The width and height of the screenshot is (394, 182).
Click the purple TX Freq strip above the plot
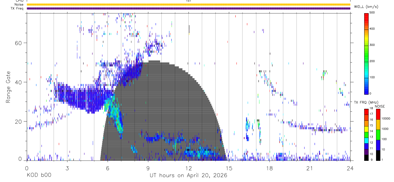click(188, 8)
